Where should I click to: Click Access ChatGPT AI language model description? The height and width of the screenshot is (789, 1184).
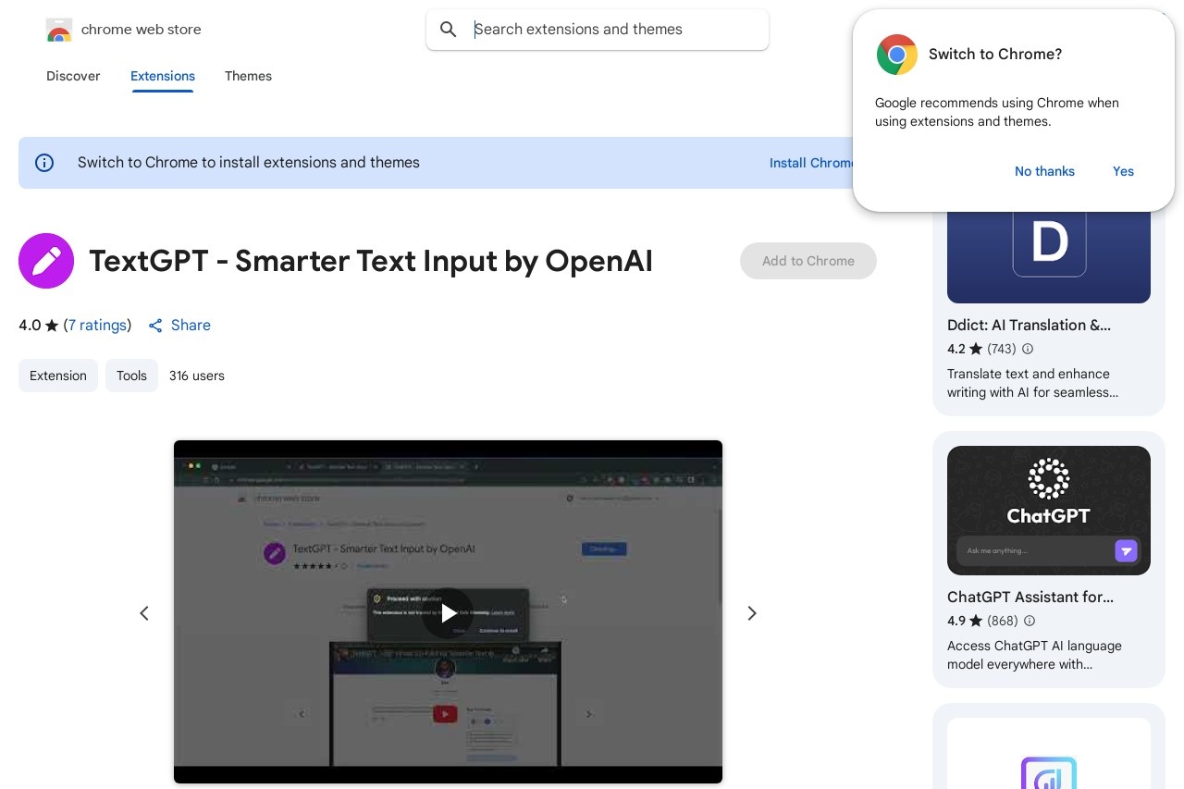coord(1034,655)
